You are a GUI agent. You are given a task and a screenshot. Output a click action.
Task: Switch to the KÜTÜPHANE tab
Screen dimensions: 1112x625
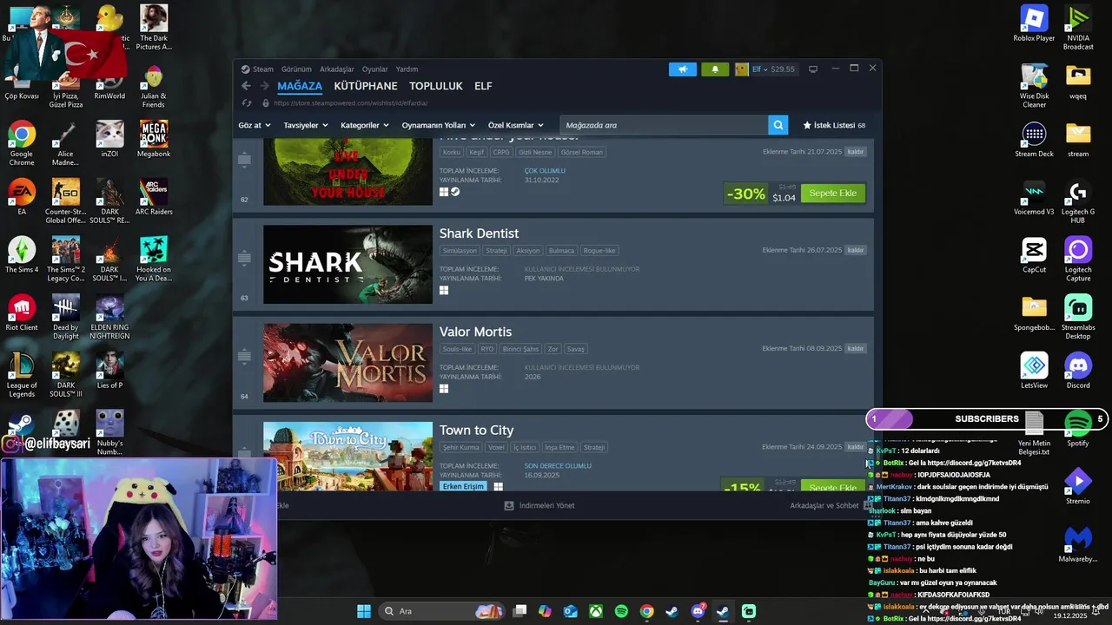[x=366, y=86]
